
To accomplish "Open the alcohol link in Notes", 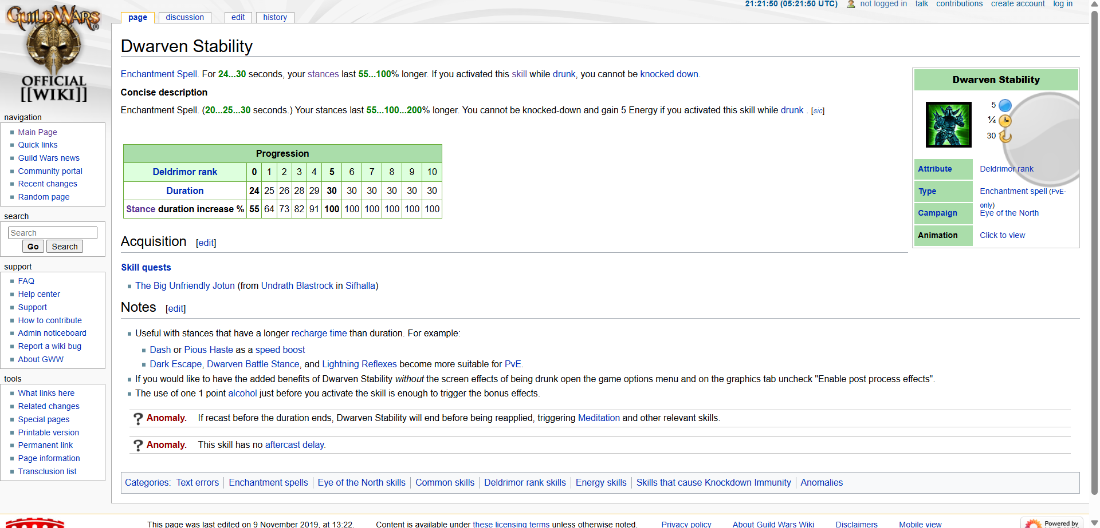I will pos(242,393).
